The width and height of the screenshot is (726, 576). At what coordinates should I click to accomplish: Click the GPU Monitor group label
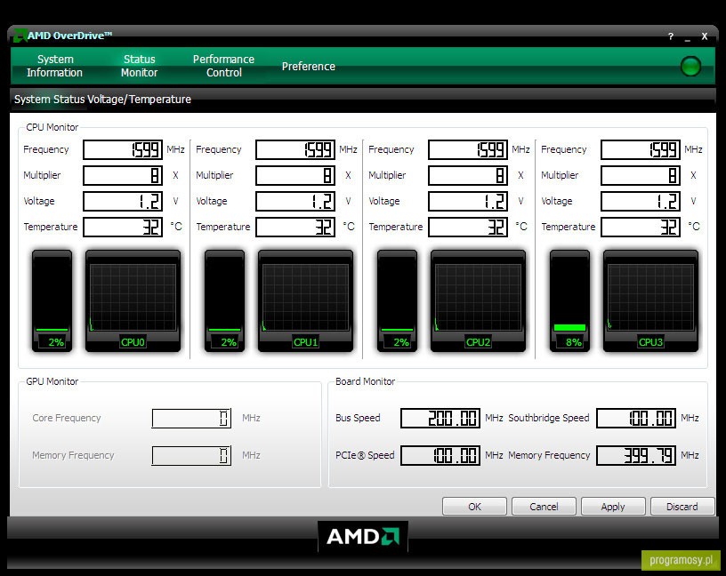(x=52, y=381)
